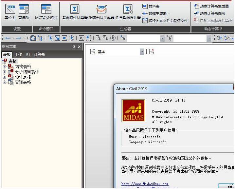Expand the 分析结果表格 tree node
235x191 pixels.
tap(4, 72)
